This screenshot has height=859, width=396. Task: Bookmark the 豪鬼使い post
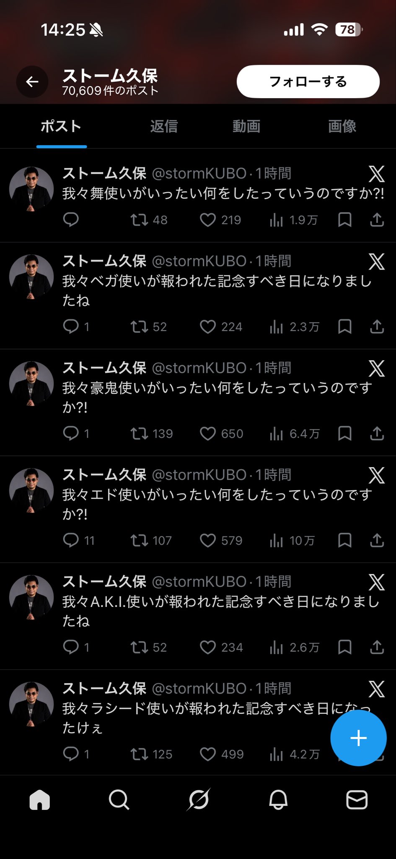point(344,433)
